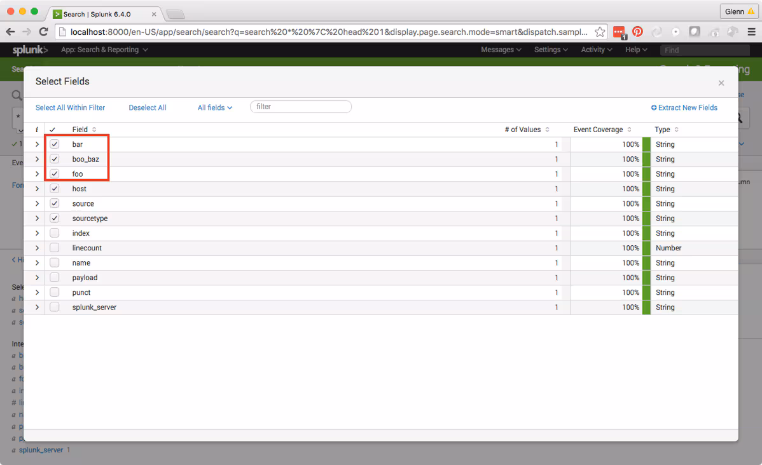The height and width of the screenshot is (465, 762).
Task: Expand the payload row chevron
Action: click(37, 278)
